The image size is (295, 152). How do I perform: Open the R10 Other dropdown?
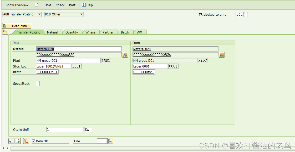tap(81, 14)
